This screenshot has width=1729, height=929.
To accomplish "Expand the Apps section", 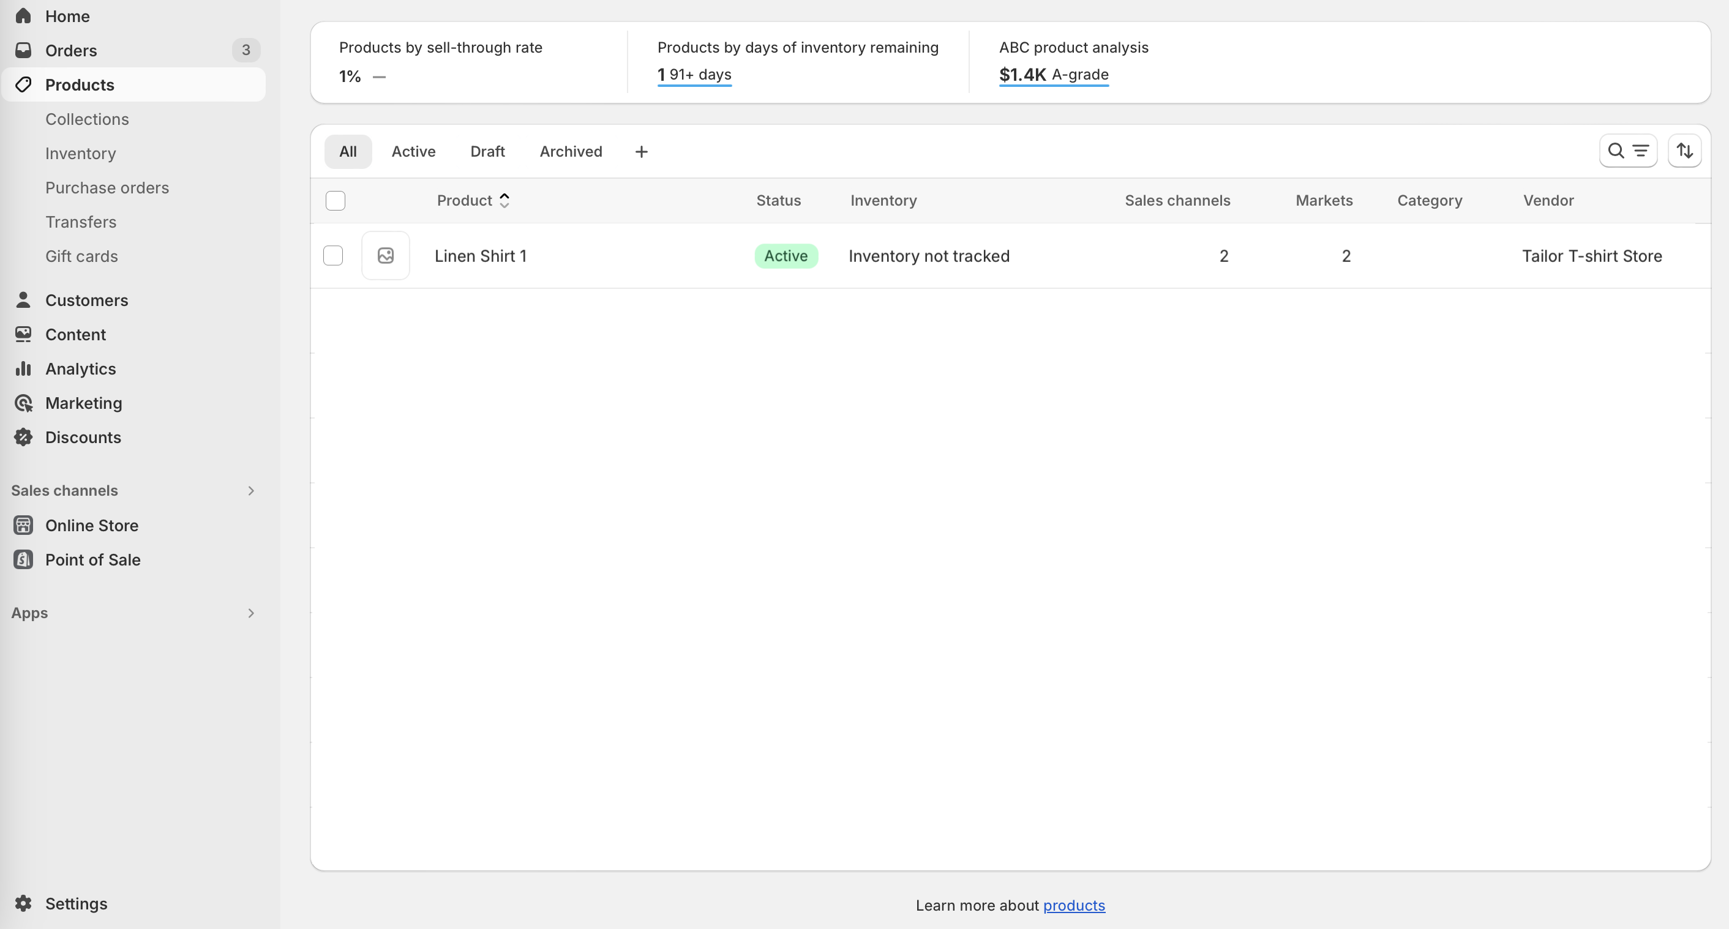I will click(x=251, y=613).
